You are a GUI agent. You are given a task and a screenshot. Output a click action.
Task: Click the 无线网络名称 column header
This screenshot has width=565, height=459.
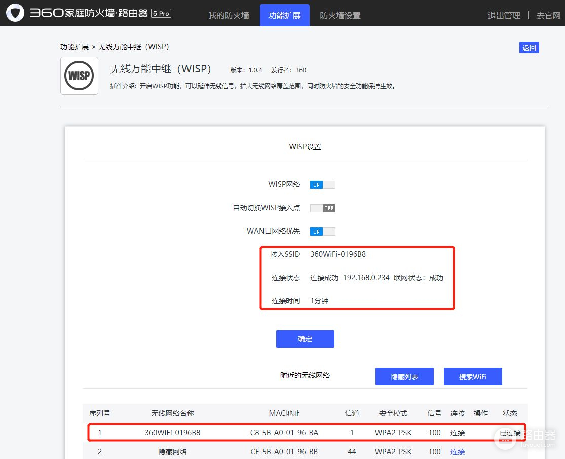[x=172, y=413]
